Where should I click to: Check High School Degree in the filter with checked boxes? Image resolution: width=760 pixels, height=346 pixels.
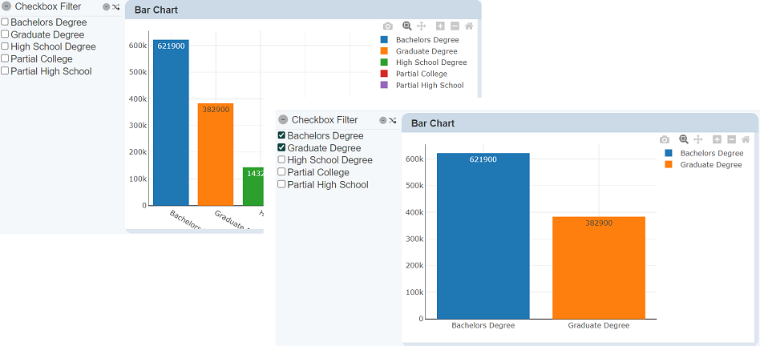coord(281,160)
